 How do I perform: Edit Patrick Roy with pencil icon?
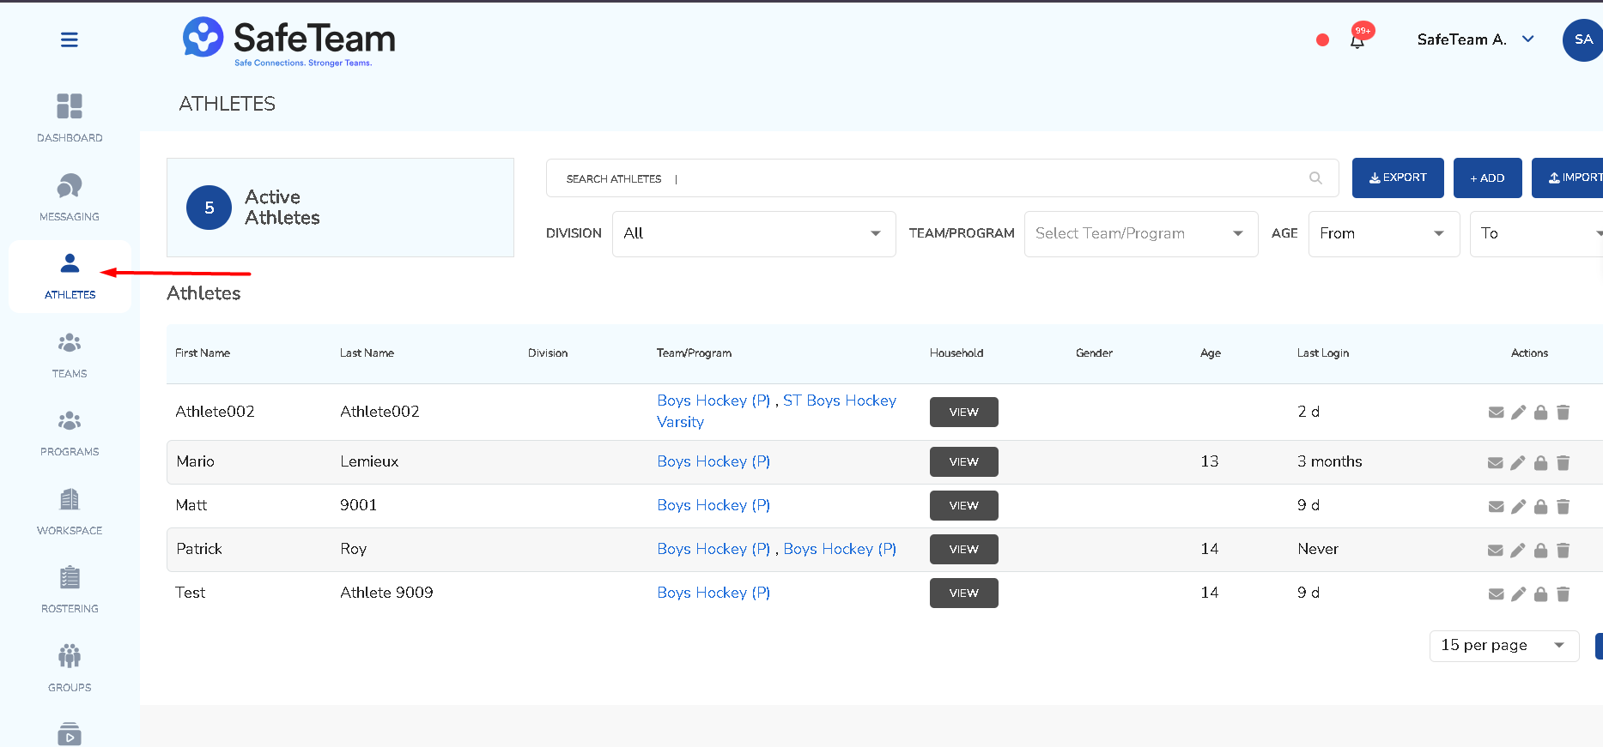click(x=1518, y=551)
